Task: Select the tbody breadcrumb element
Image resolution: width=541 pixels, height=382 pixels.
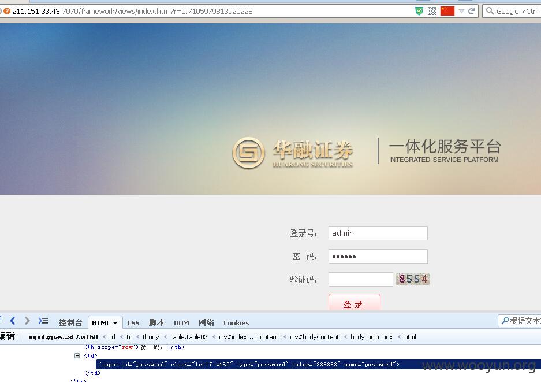Action: click(151, 337)
